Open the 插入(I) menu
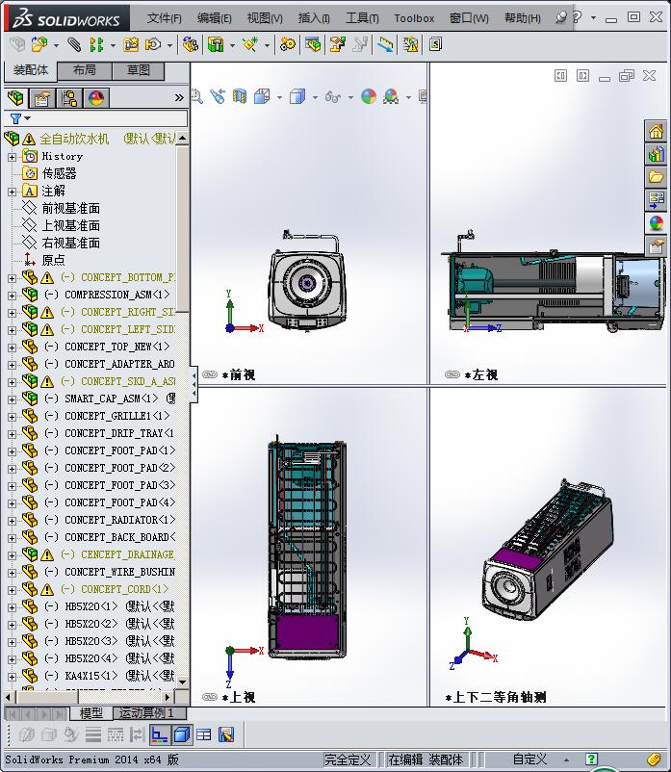This screenshot has height=772, width=671. click(x=314, y=18)
